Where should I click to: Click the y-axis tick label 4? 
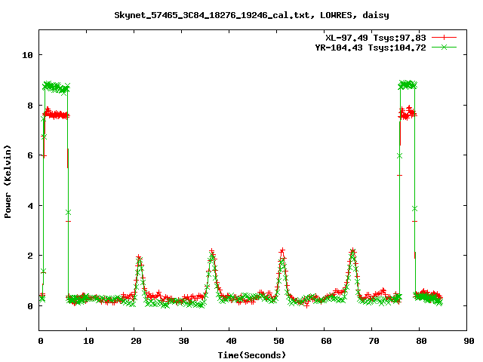(30, 206)
